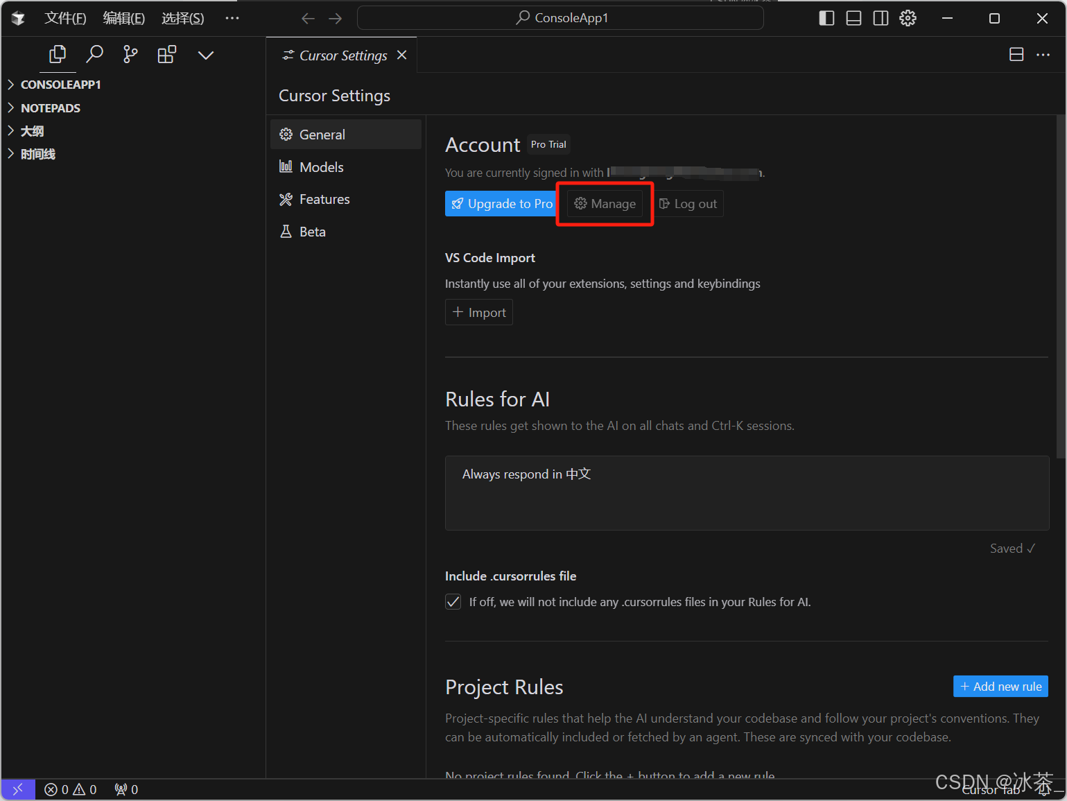The height and width of the screenshot is (801, 1067).
Task: Select the Models settings category
Action: pyautogui.click(x=346, y=167)
